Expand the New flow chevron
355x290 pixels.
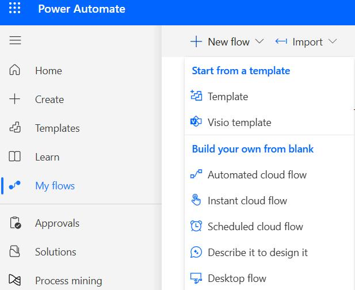pos(259,41)
